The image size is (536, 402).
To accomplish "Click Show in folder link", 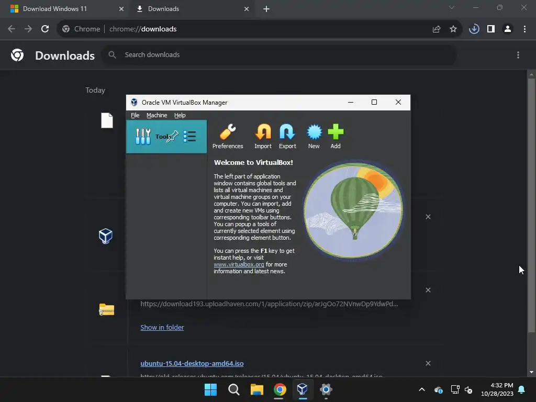I will point(162,328).
